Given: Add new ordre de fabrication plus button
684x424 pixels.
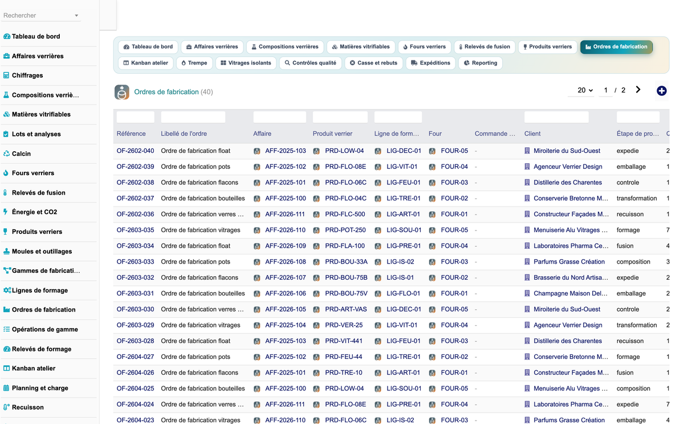Looking at the screenshot, I should [x=661, y=91].
